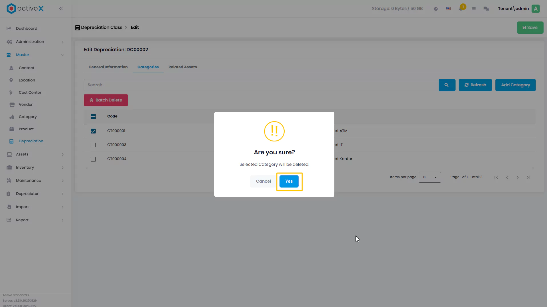Click the Dashboard chart icon

9,29
